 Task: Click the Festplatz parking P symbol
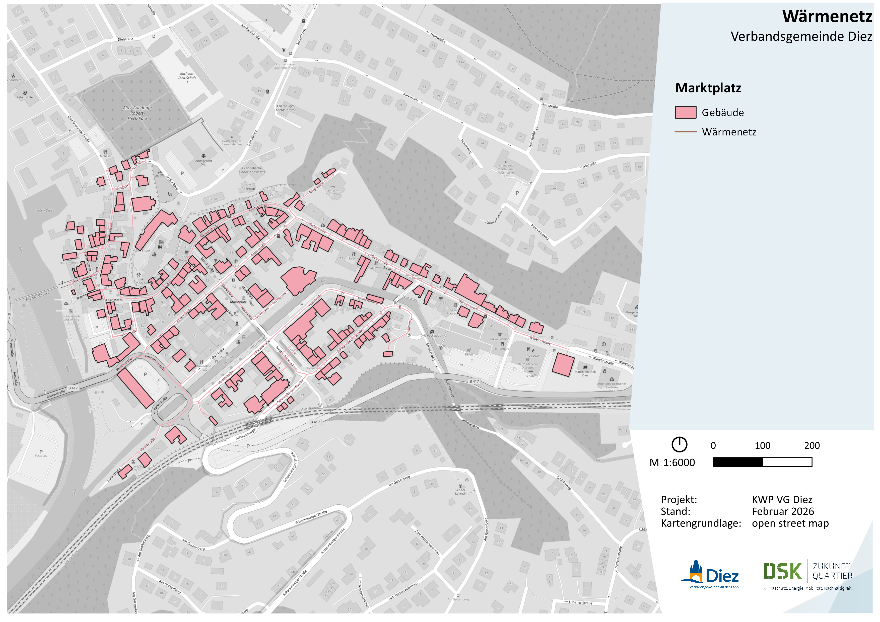coord(41,452)
